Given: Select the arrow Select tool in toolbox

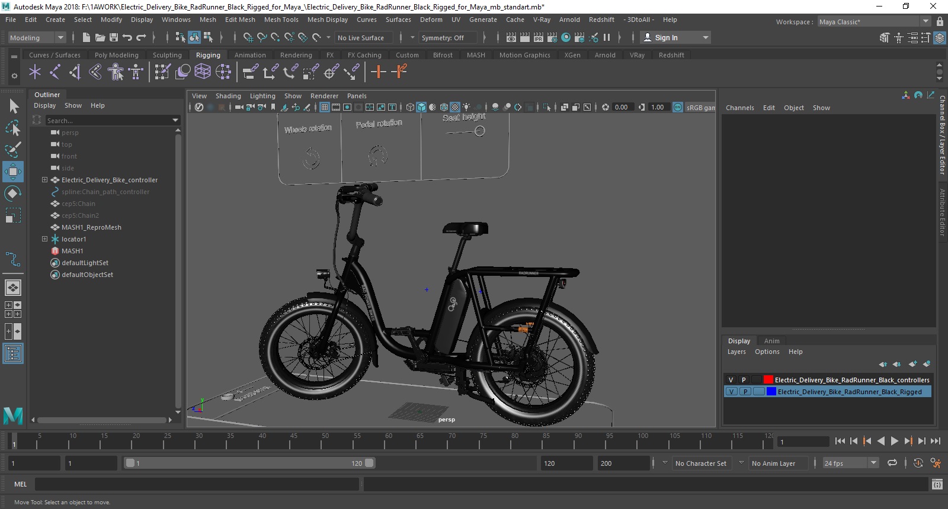Looking at the screenshot, I should coord(13,107).
